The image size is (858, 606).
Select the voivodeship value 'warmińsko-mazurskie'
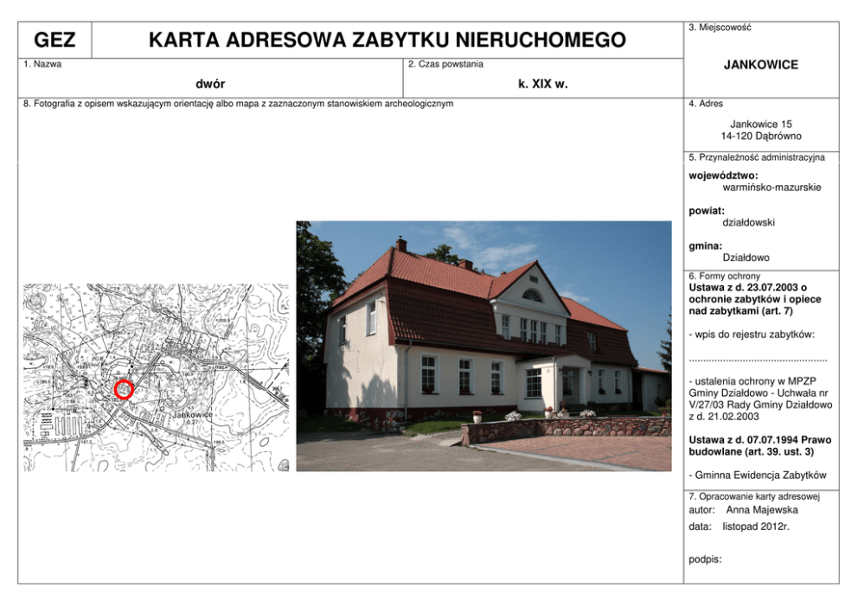[x=772, y=187]
